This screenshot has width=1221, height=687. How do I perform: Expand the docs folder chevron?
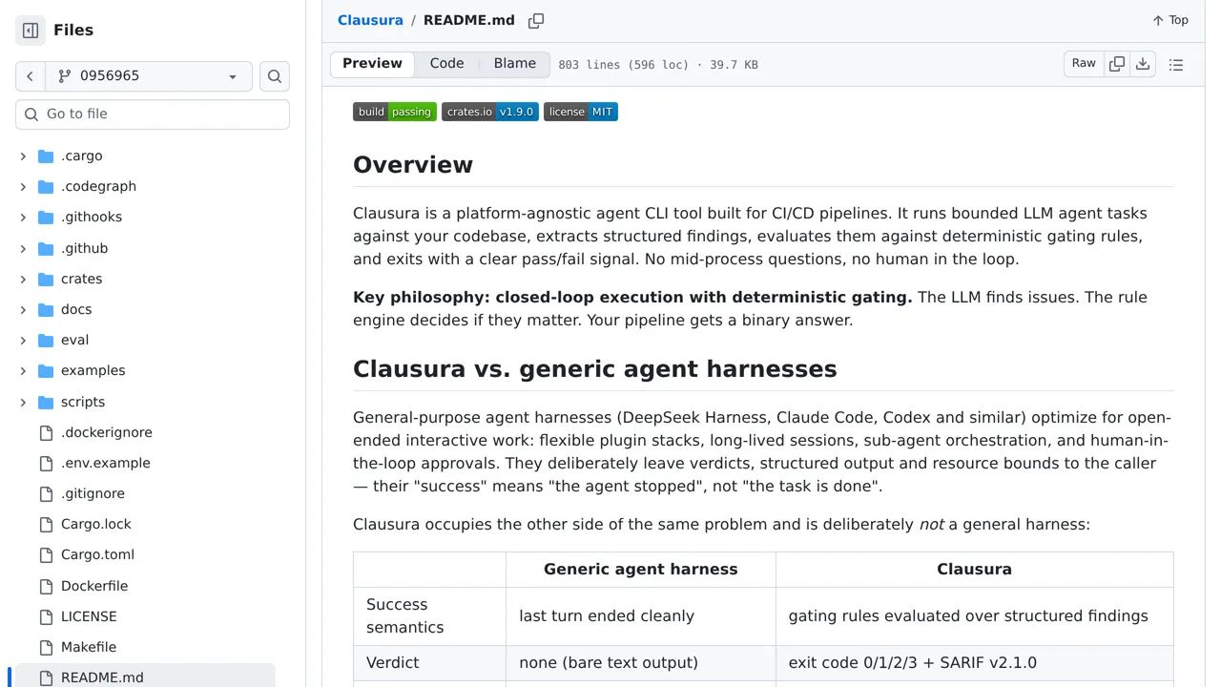[23, 309]
